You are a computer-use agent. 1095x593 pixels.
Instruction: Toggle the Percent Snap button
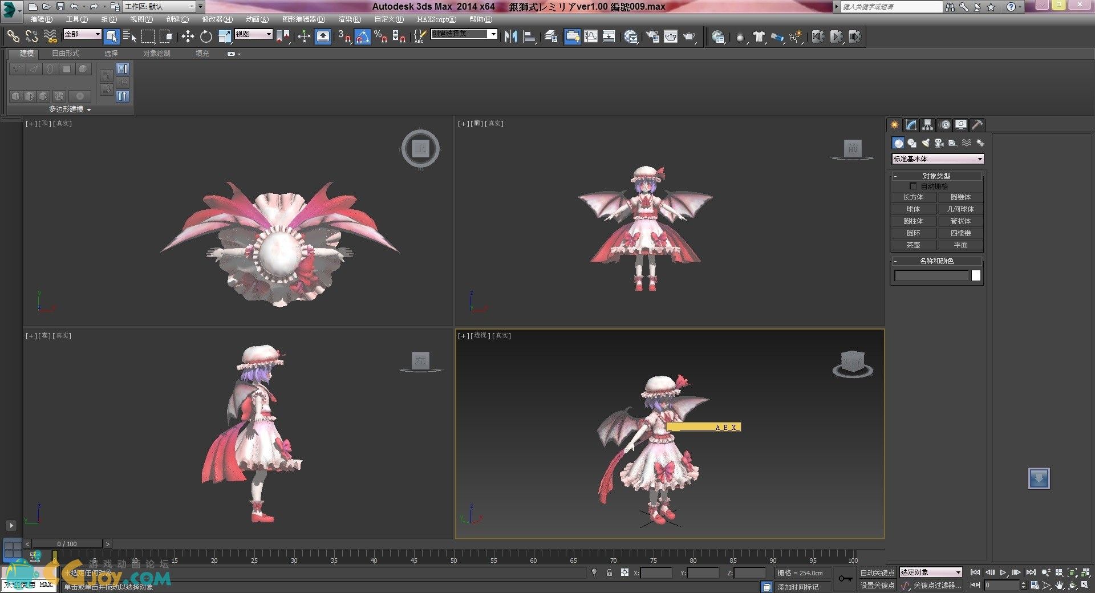pyautogui.click(x=381, y=36)
